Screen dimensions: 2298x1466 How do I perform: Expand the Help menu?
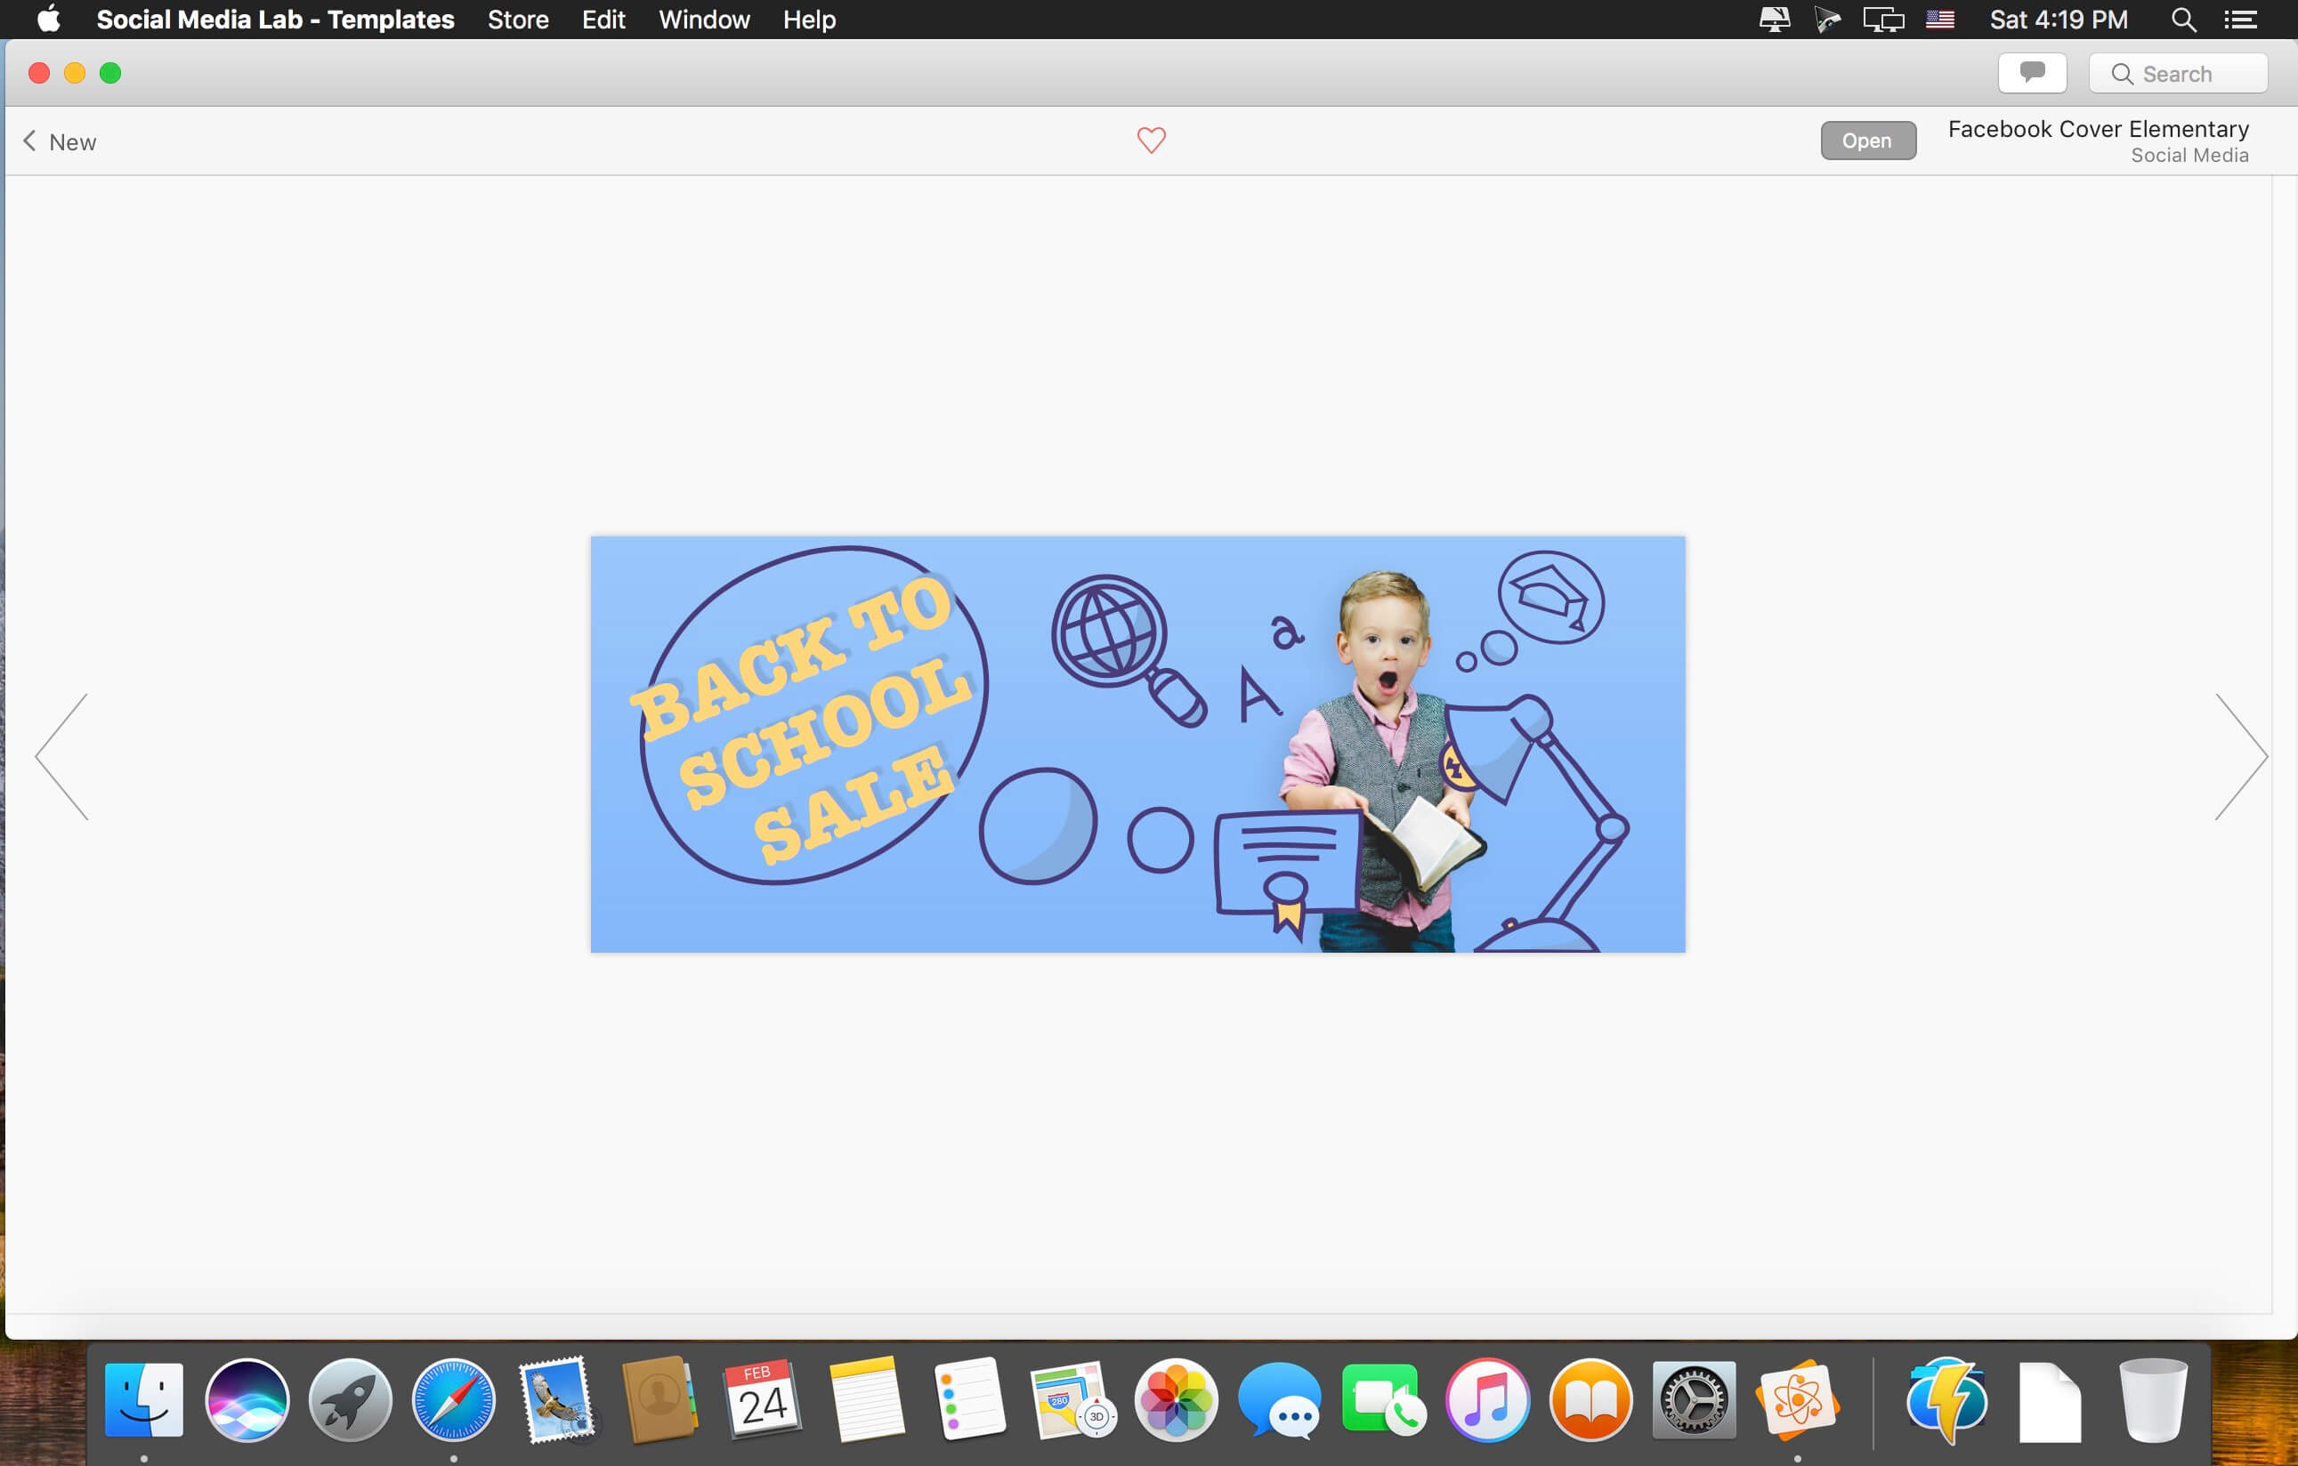809,19
